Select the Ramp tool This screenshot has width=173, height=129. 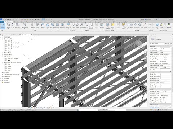pyautogui.click(x=74, y=26)
